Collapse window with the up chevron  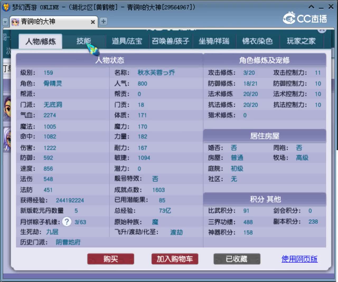click(312, 7)
